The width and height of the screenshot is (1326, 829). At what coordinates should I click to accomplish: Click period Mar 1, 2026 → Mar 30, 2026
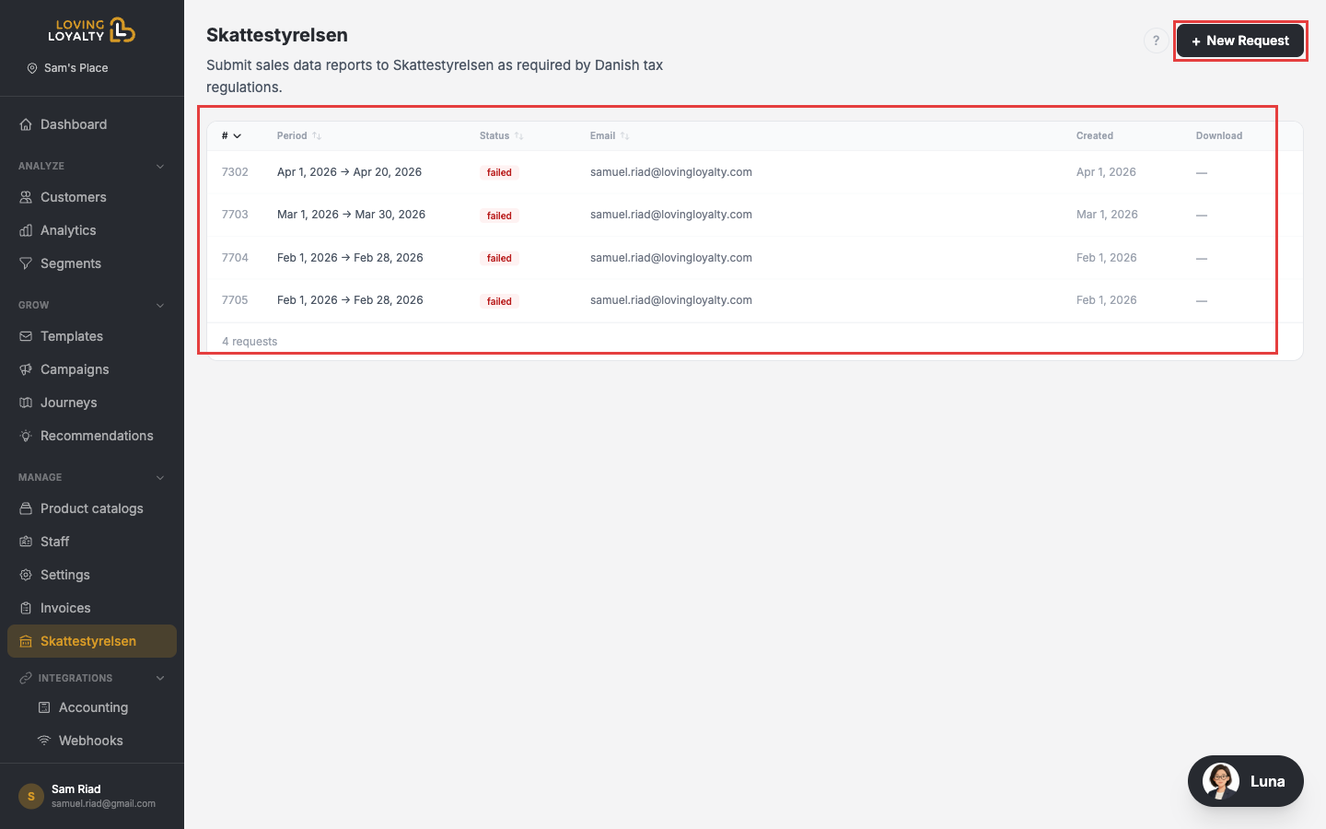pyautogui.click(x=351, y=215)
